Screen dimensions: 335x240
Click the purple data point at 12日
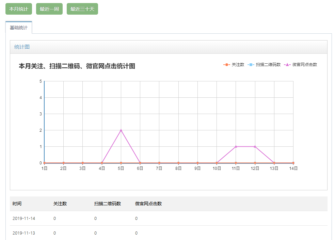pyautogui.click(x=255, y=147)
